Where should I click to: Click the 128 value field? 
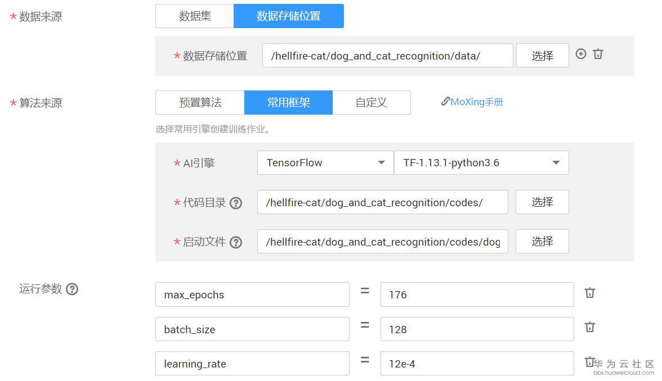point(477,329)
